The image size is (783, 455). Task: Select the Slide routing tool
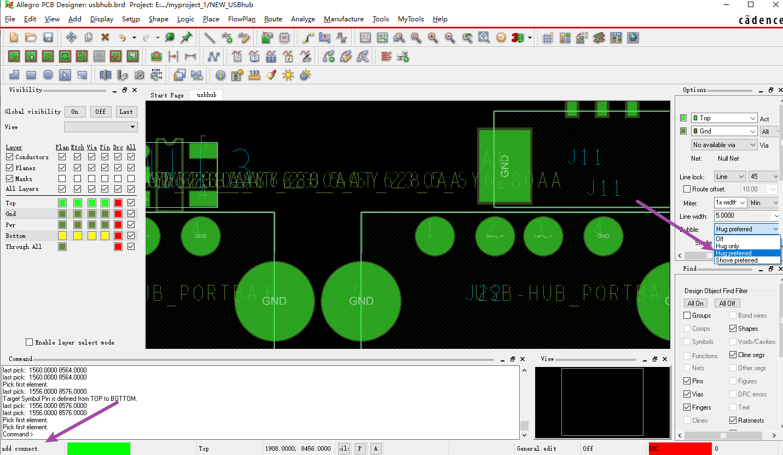tap(325, 38)
